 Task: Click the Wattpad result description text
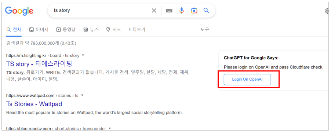pyautogui.click(x=94, y=113)
